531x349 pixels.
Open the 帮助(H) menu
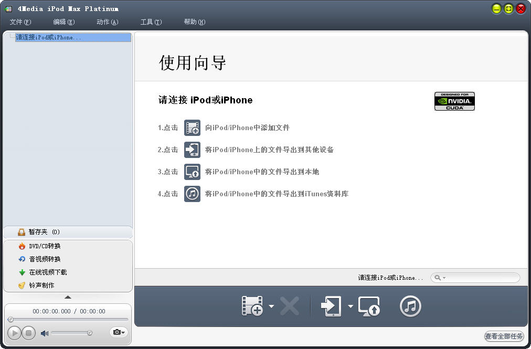pyautogui.click(x=194, y=22)
